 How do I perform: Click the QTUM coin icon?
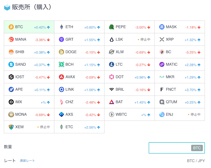(162, 102)
